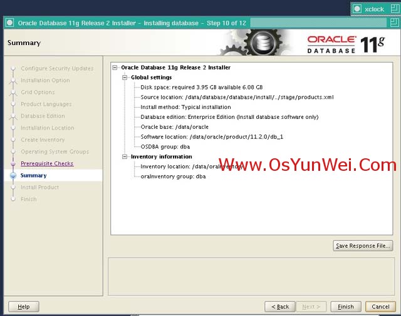Click the installer window menu icon in title bar
The image size is (401, 316).
coord(10,23)
